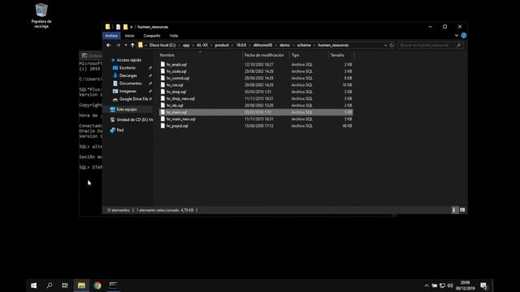Select file hr_drop.sql
Image resolution: width=520 pixels, height=292 pixels.
click(x=176, y=92)
